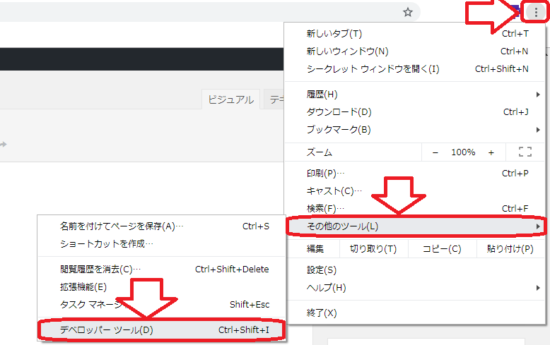Click the Chrome three-dot menu icon
The image size is (550, 345).
point(536,13)
